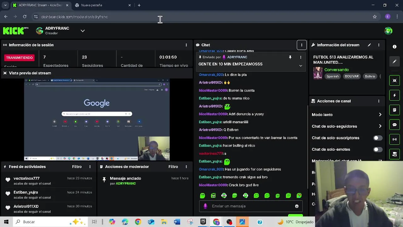Select Arietrol911XD follow entry in activity feed

[x=48, y=209]
